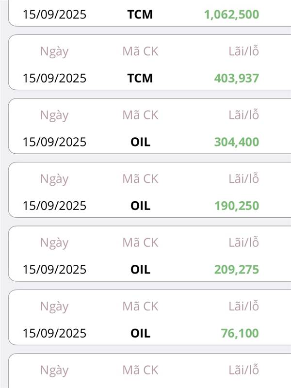Screen dimensions: 291x388
Task: Click the OIL code beside 209,275
Action: 140,270
